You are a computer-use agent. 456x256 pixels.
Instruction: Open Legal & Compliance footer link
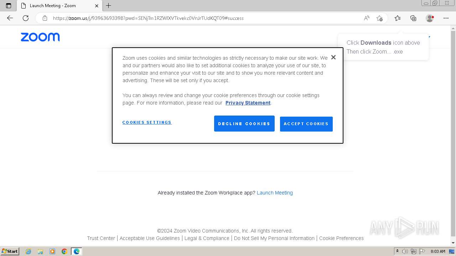point(207,238)
